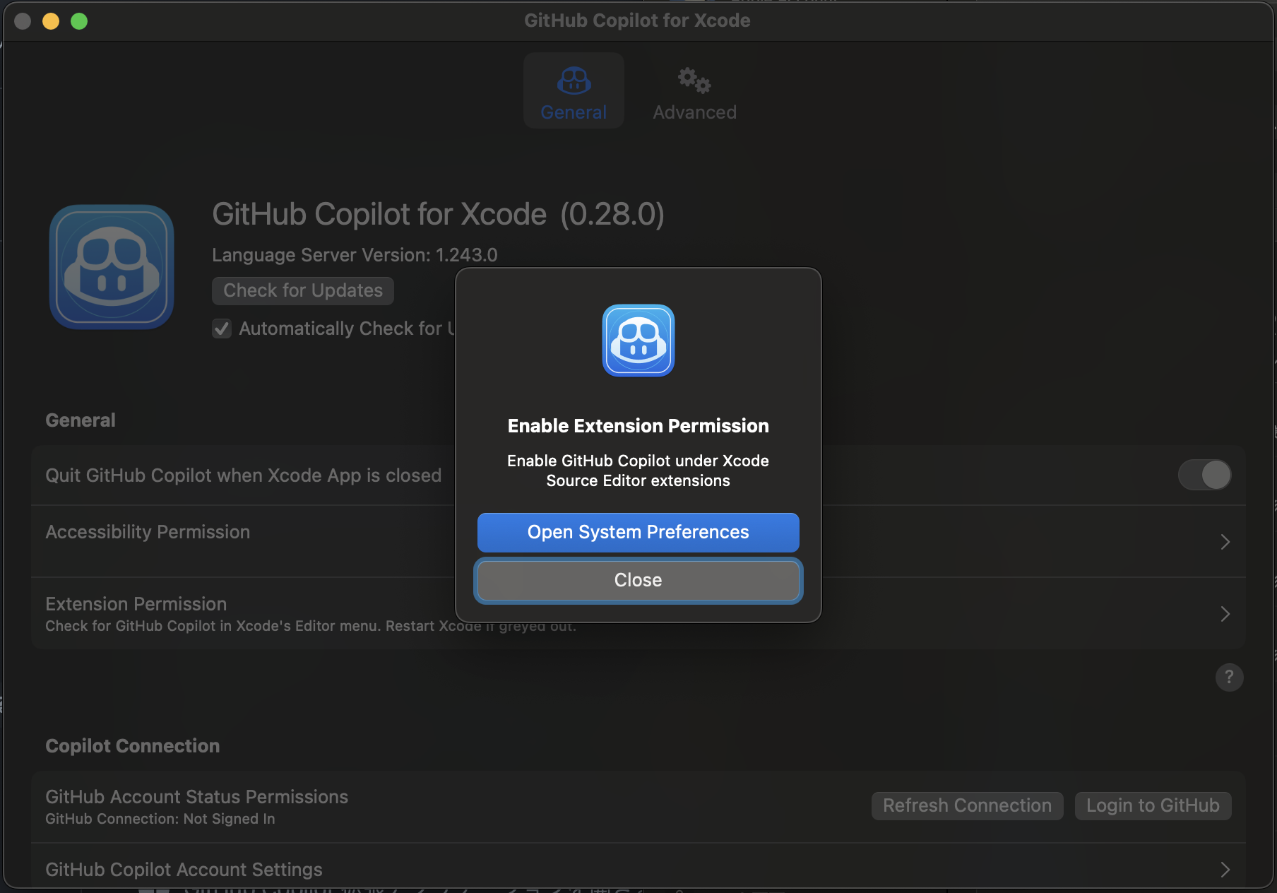Close the Enable Extension Permission dialog
1277x893 pixels.
pyautogui.click(x=638, y=580)
